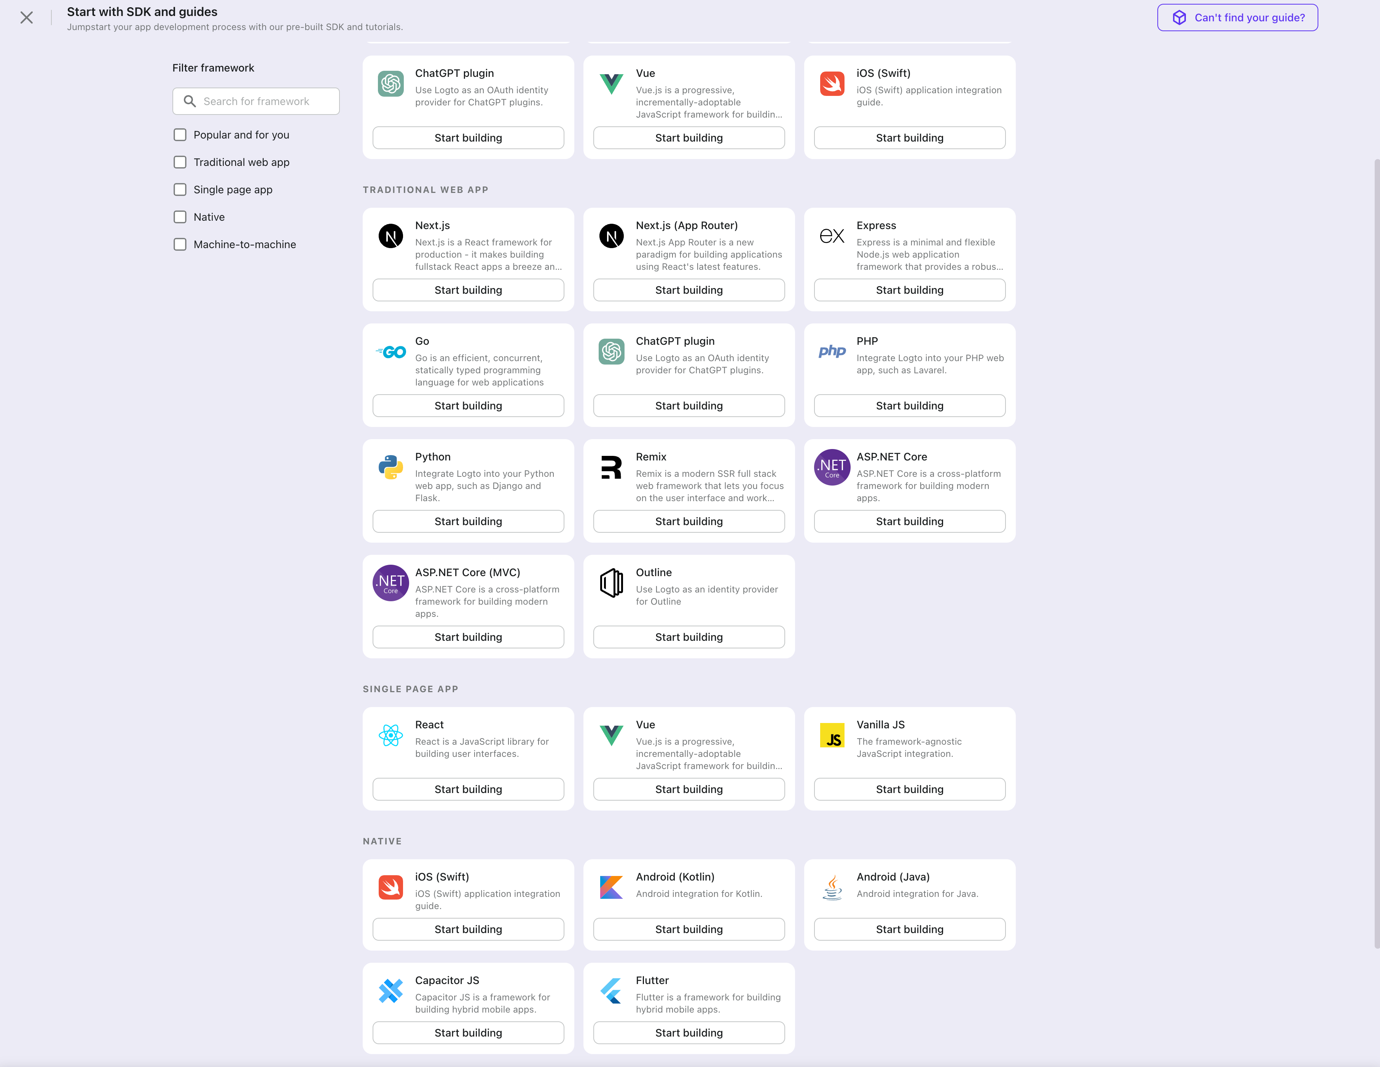Click the Start with SDK and guides title
This screenshot has width=1380, height=1067.
[142, 11]
